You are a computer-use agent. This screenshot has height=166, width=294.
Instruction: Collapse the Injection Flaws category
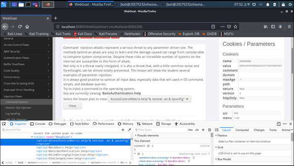pyautogui.click(x=26, y=96)
